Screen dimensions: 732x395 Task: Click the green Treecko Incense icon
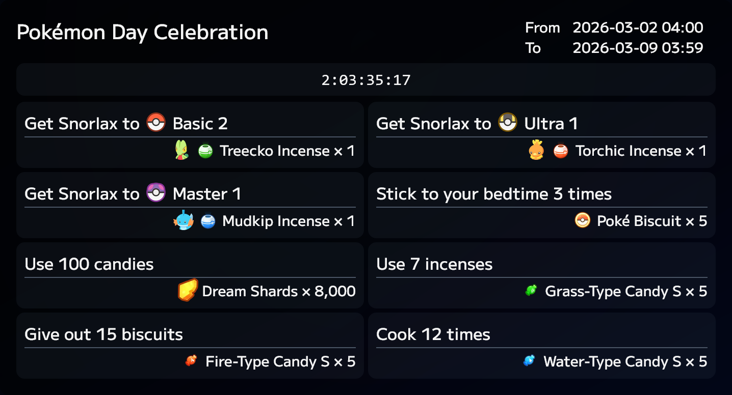(205, 151)
